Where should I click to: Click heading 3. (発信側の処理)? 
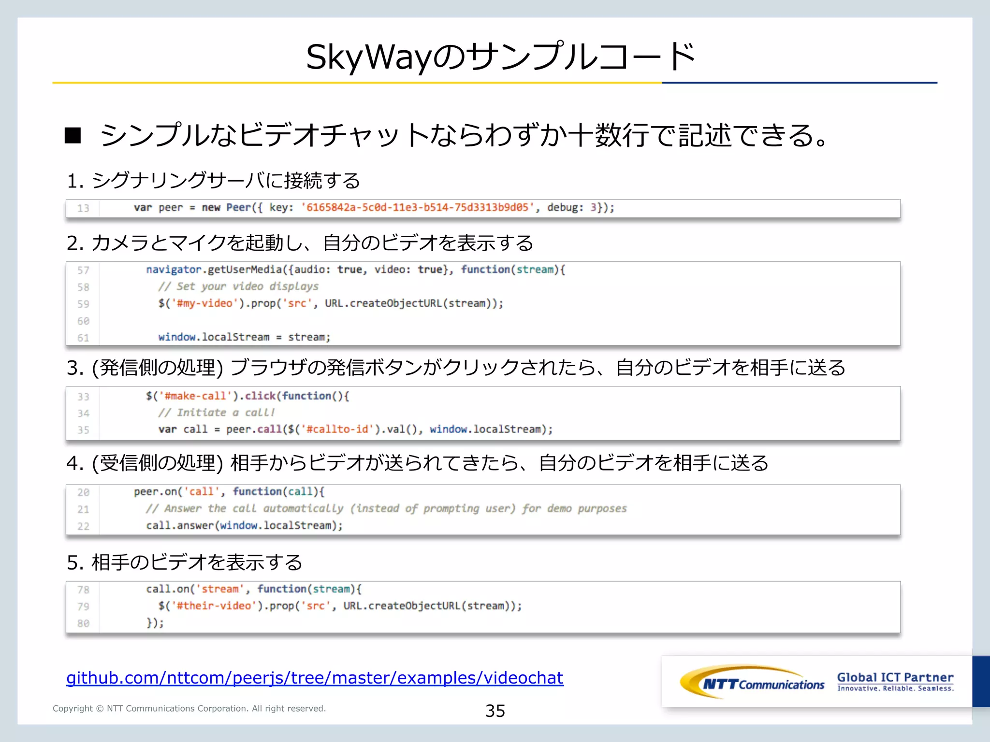coord(456,368)
